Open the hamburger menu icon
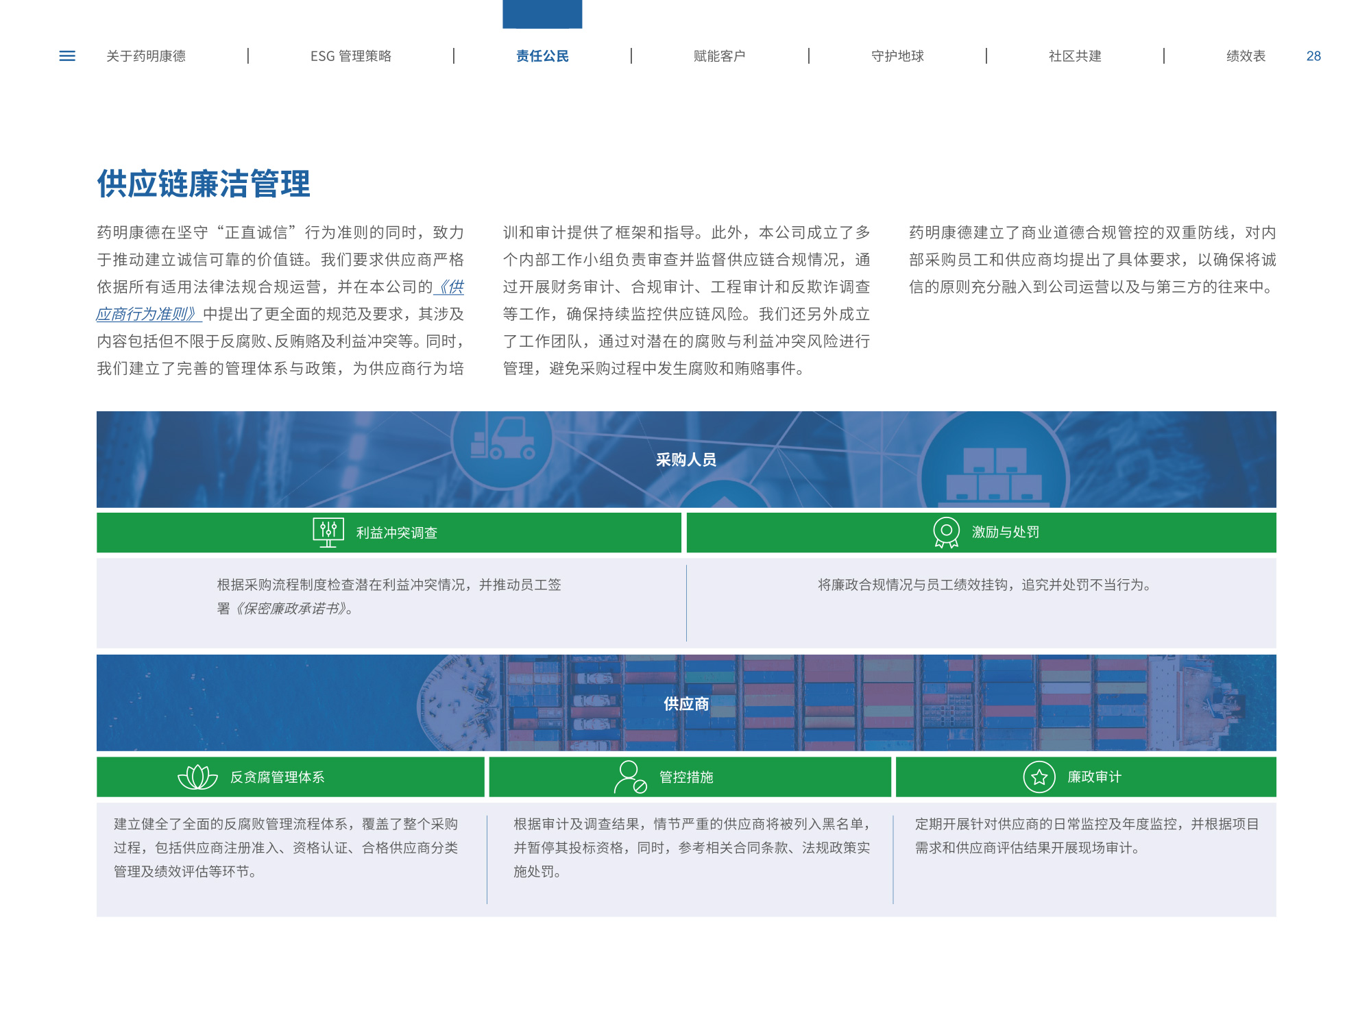1371x1011 pixels. (67, 56)
